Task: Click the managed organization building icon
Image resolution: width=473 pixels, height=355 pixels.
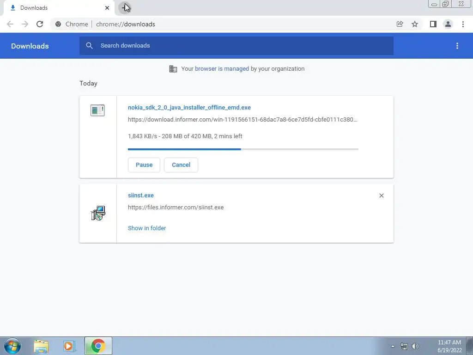Action: tap(173, 69)
